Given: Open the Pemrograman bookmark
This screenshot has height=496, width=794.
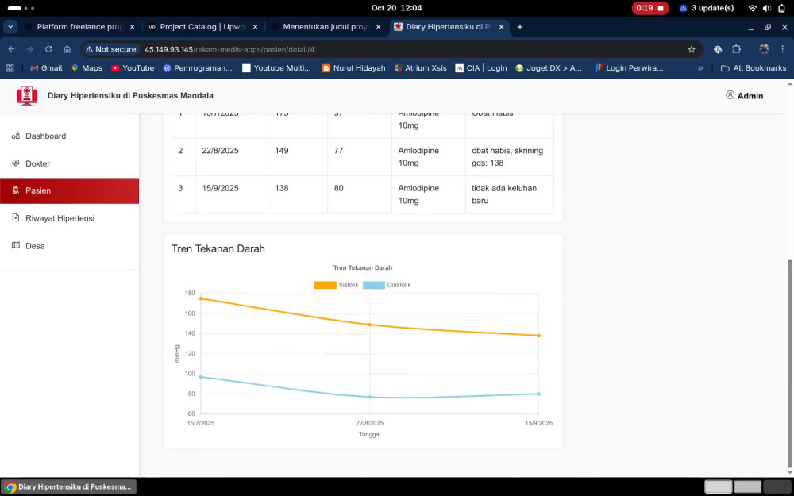Looking at the screenshot, I should pos(198,67).
